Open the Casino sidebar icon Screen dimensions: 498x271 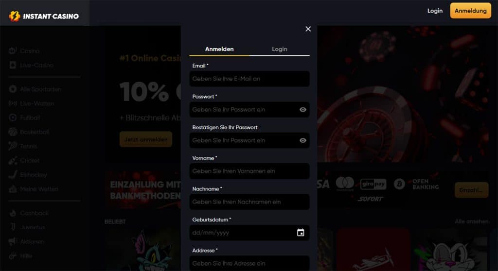click(x=13, y=51)
